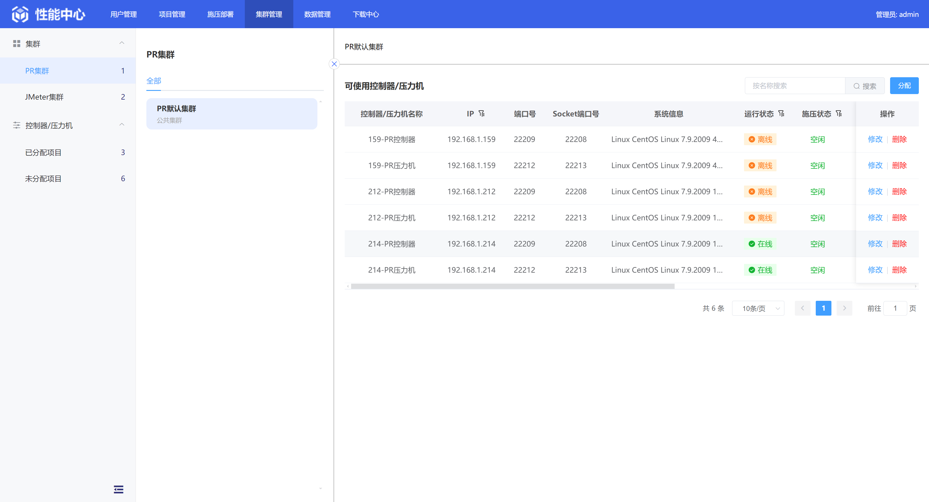This screenshot has width=929, height=502.
Task: Switch to the 施压部署 top menu
Action: coord(220,14)
